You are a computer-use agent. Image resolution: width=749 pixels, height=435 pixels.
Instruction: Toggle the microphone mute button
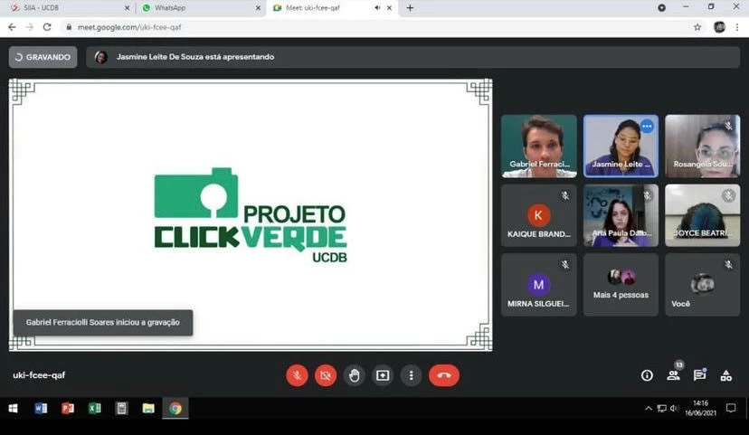297,375
